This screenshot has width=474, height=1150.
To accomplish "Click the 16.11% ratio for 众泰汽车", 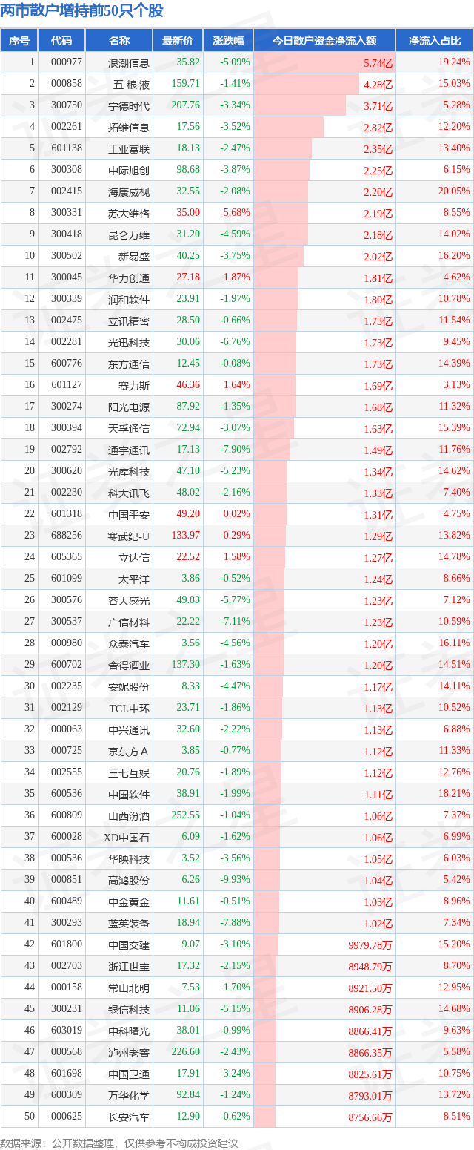I will point(455,643).
